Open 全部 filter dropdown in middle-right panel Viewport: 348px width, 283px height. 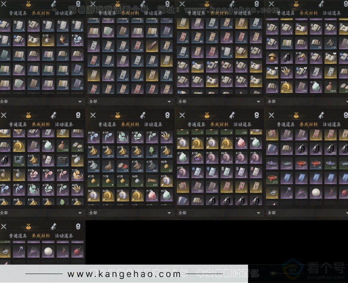click(307, 213)
